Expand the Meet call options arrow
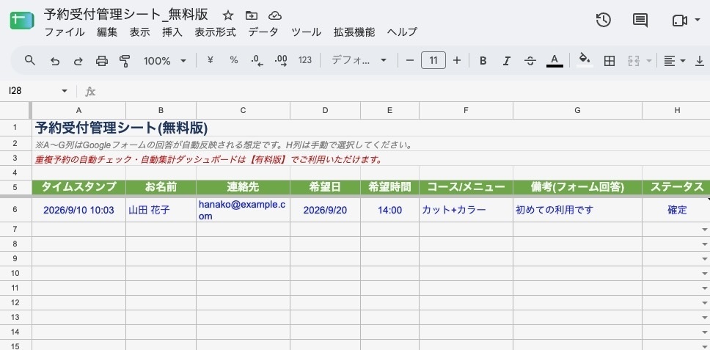Viewport: 710px width, 350px height. pos(697,21)
